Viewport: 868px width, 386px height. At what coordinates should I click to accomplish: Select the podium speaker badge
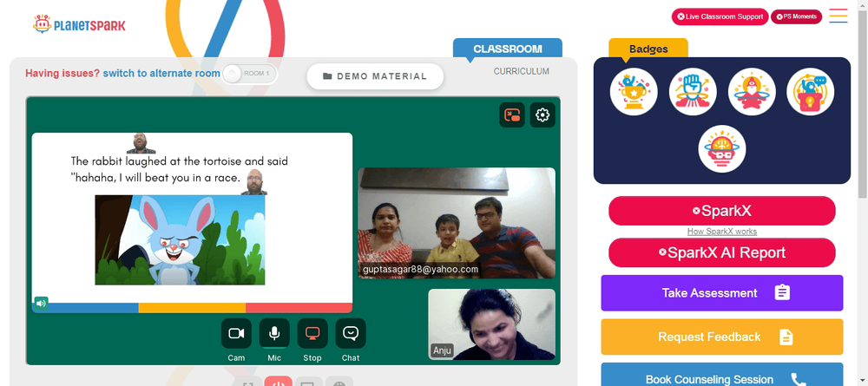click(x=811, y=92)
